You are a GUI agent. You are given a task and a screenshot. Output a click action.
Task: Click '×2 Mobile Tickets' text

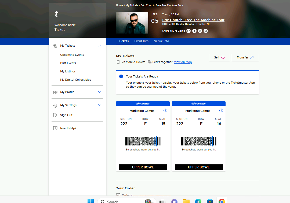(x=133, y=62)
